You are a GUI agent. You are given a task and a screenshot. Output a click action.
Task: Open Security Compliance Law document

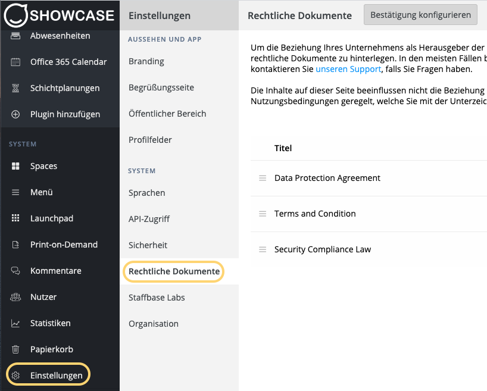[x=323, y=249]
